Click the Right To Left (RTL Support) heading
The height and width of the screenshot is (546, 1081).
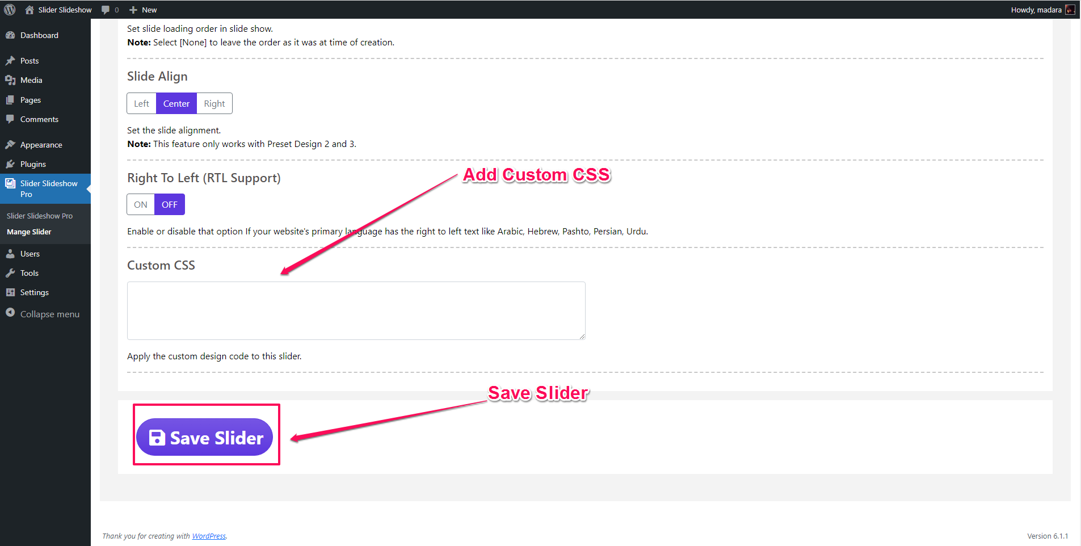click(x=204, y=178)
